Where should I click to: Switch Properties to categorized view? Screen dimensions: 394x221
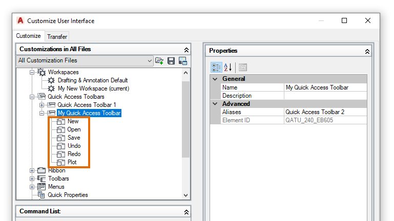pyautogui.click(x=216, y=67)
